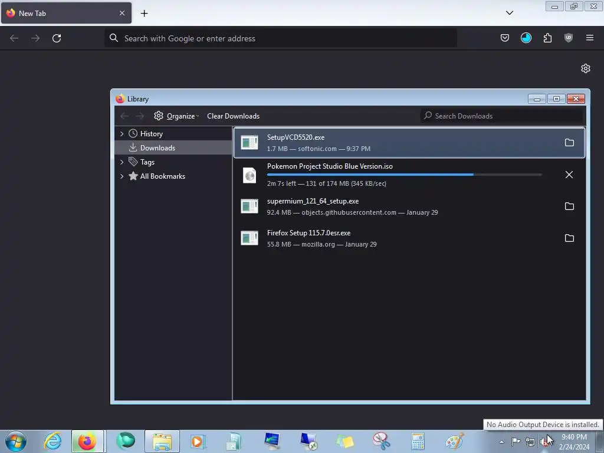The image size is (604, 453).
Task: Open Sticky Notes from the taskbar
Action: point(344,441)
